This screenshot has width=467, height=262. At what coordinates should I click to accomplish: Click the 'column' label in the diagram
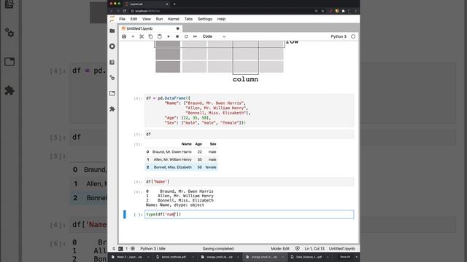[x=245, y=79]
